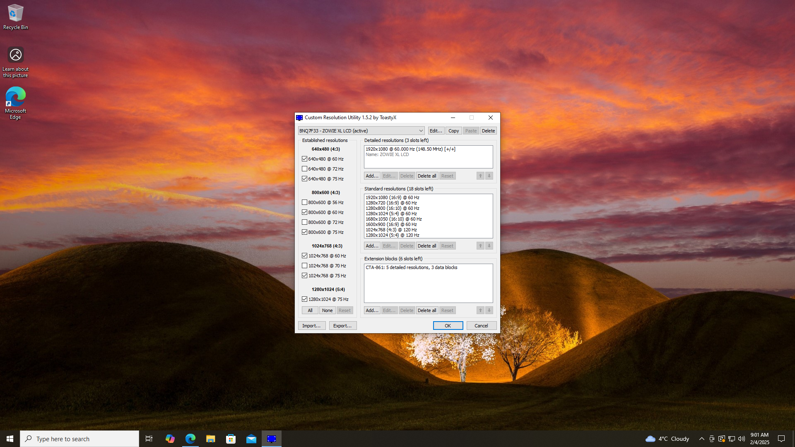Image resolution: width=795 pixels, height=447 pixels.
Task: Delete all extension blocks
Action: click(x=427, y=310)
